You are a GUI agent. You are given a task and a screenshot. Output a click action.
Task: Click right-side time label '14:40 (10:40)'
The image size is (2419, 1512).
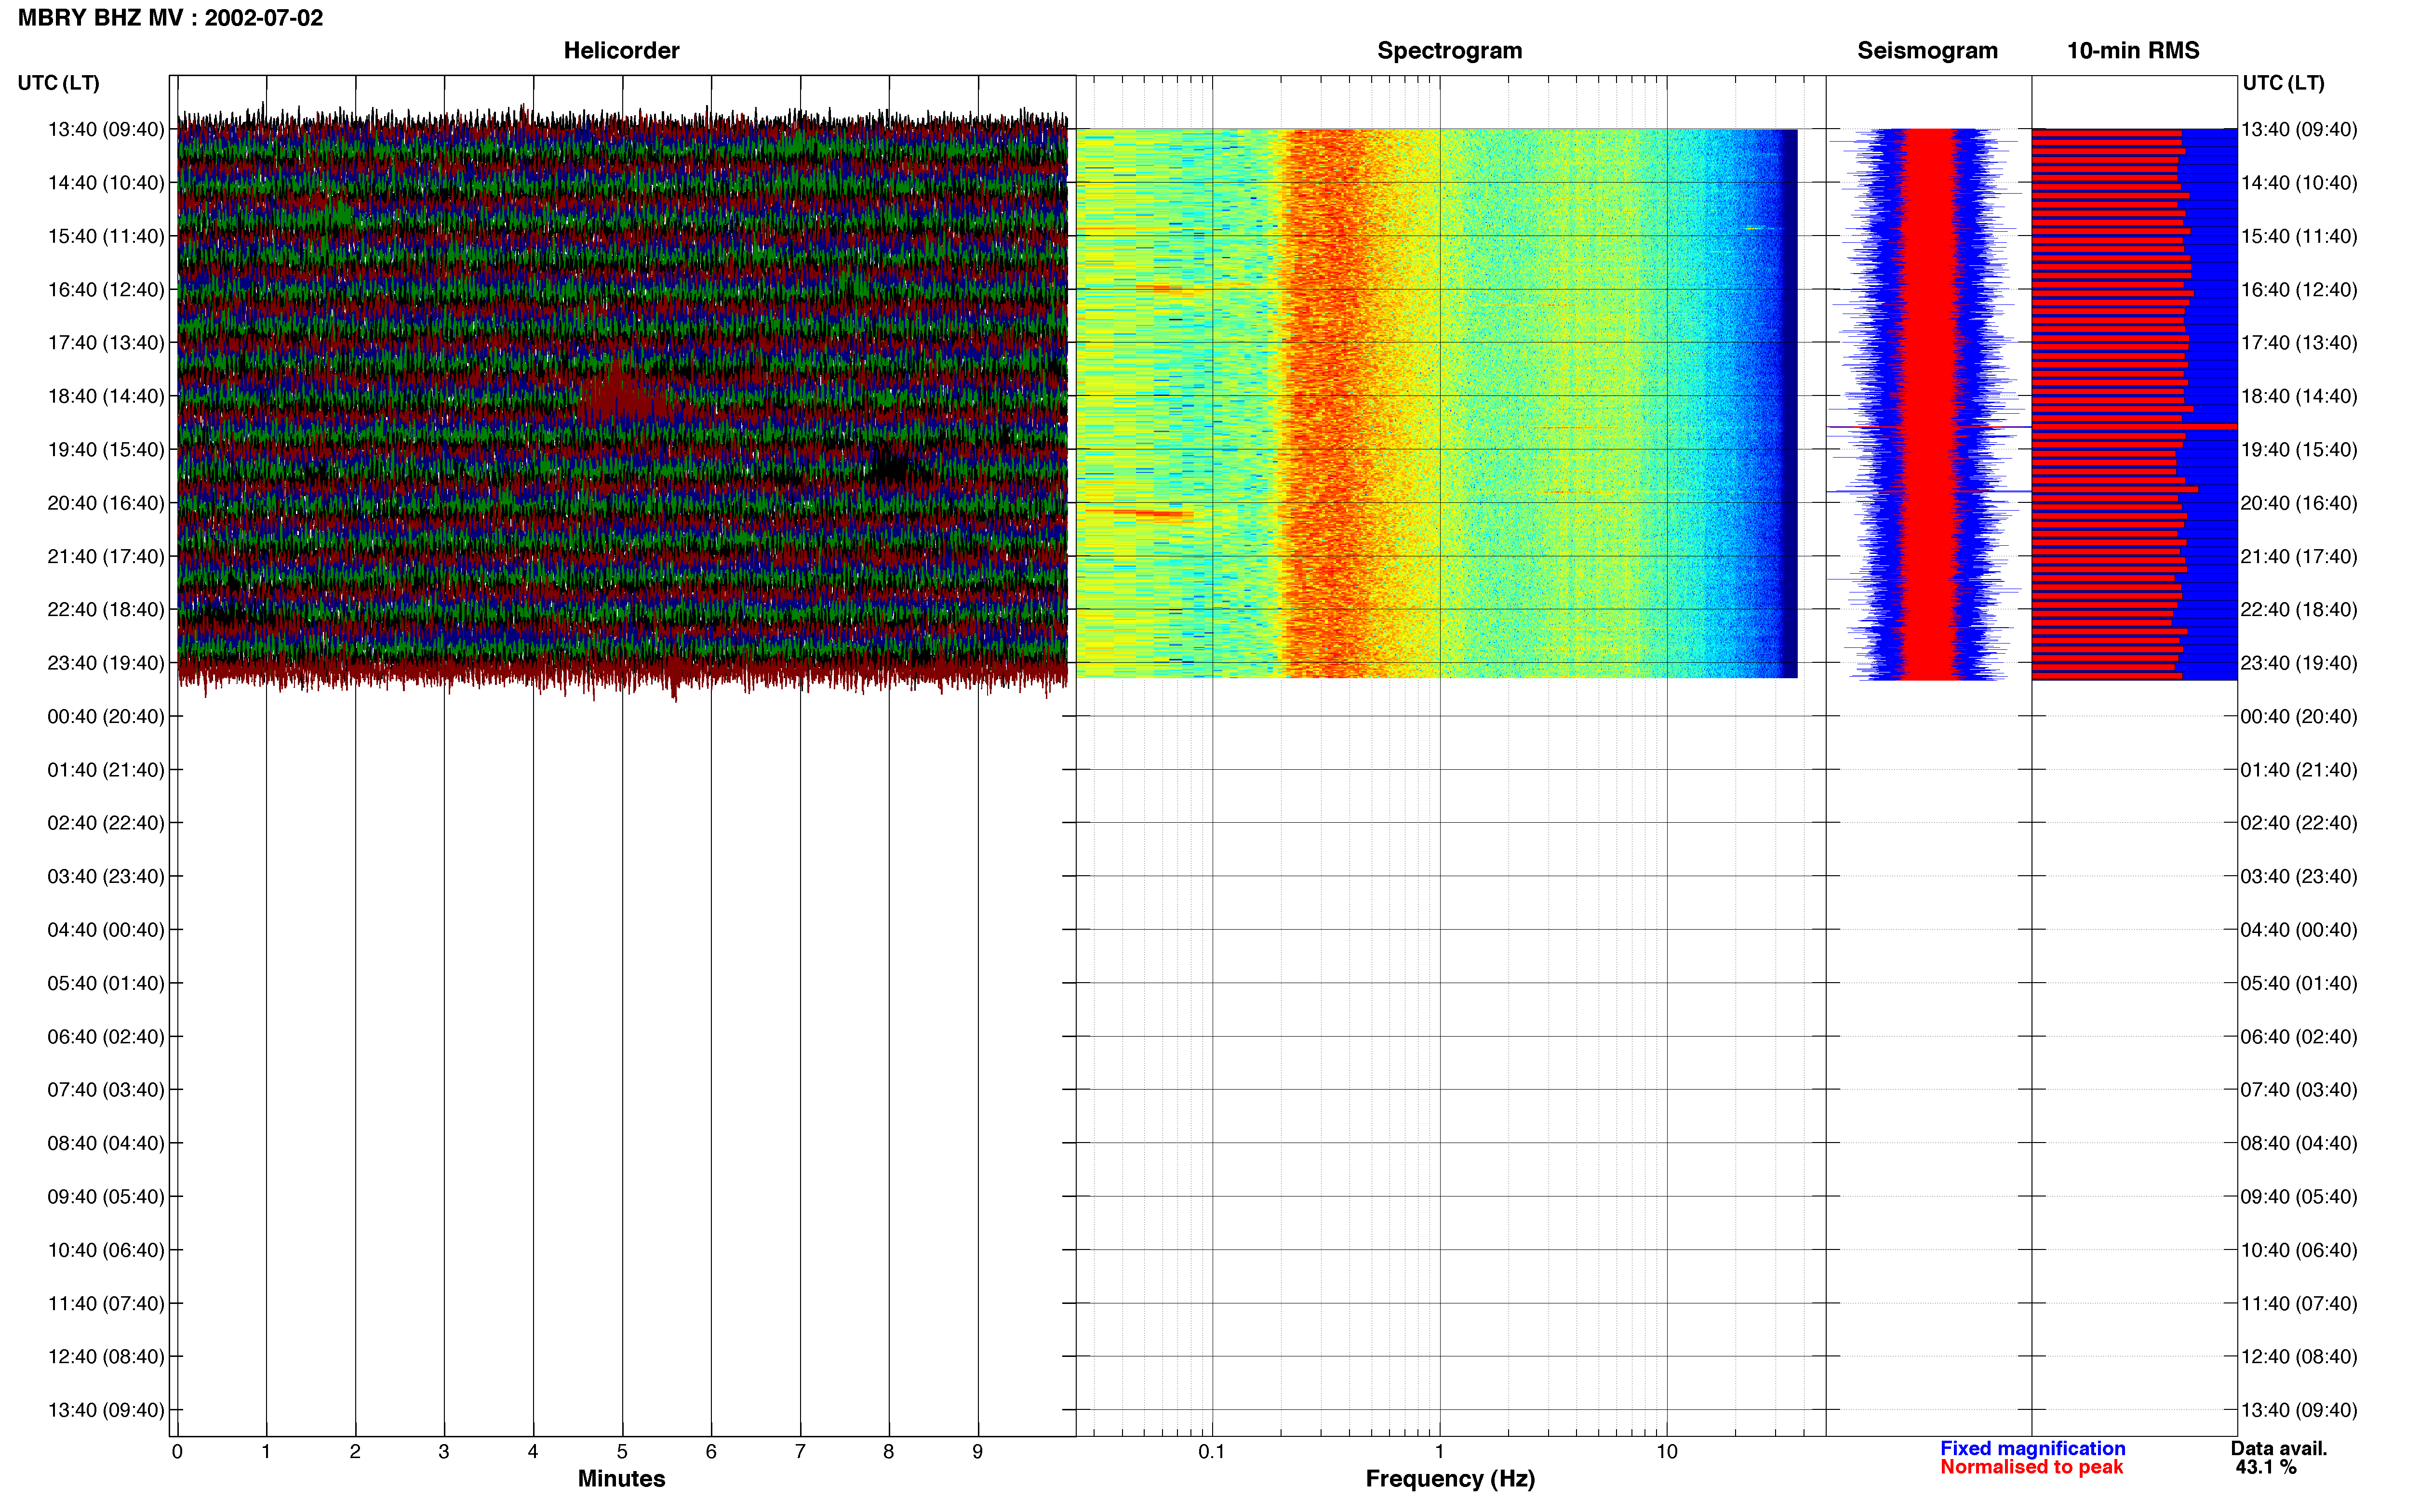coord(2299,183)
